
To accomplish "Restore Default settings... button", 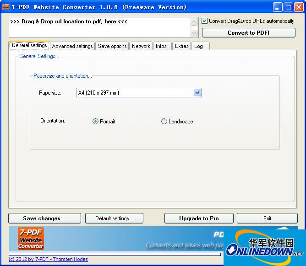I will pos(114,218).
